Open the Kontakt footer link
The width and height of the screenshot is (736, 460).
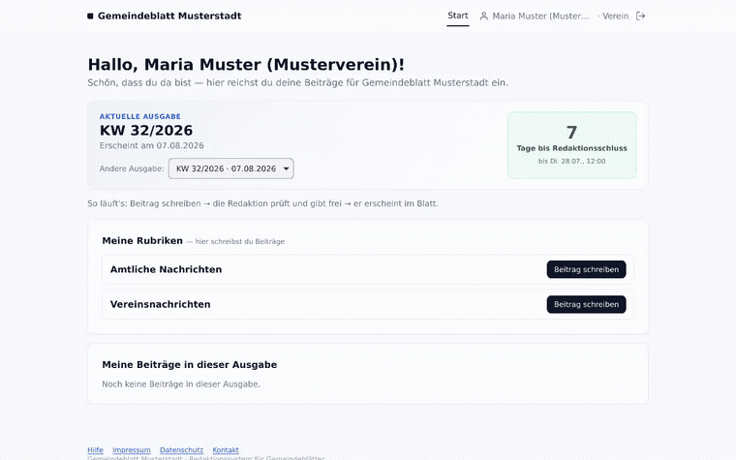point(226,449)
